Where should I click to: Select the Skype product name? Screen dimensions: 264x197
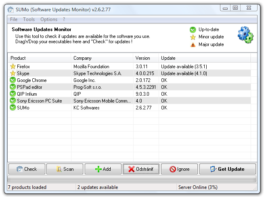(x=23, y=73)
